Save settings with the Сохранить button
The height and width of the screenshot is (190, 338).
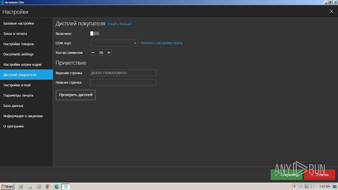click(287, 175)
